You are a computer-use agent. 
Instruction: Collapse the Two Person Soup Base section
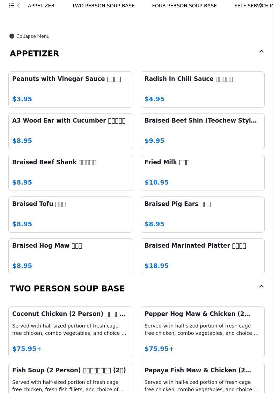point(261,287)
